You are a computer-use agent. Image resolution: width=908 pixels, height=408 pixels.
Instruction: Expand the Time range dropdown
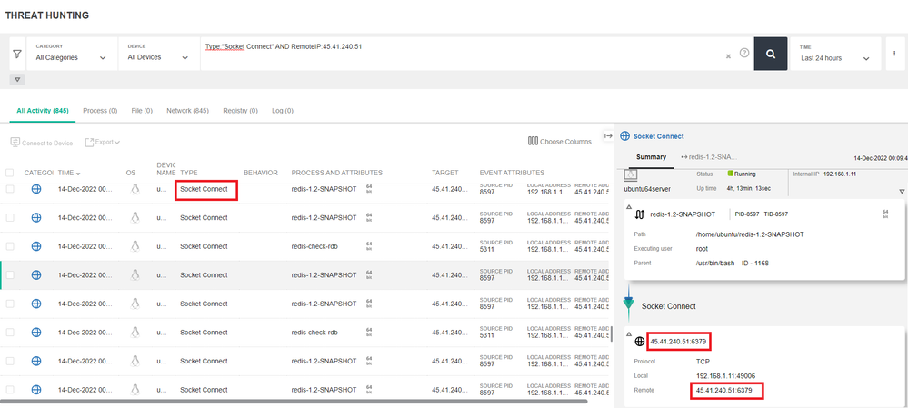(x=836, y=57)
